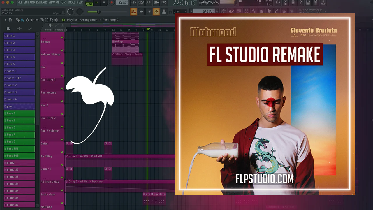Screen dimensions: 373x210
Task: Open the TOOLS menu
Action: coord(72,3)
